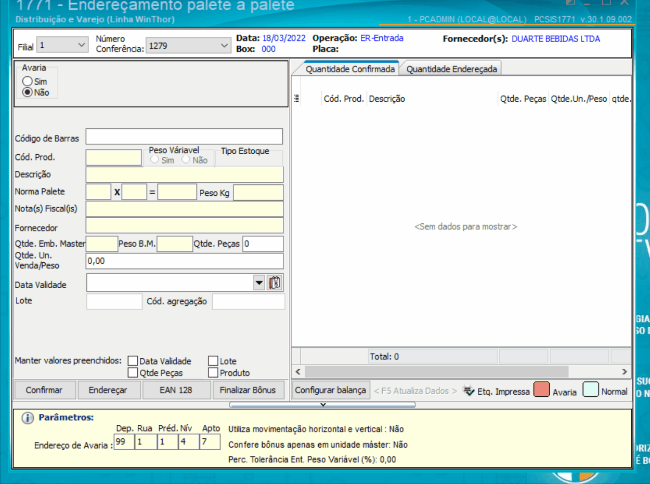Click the Dep. field in Endereço de Avaria
This screenshot has width=650, height=484.
click(x=124, y=442)
